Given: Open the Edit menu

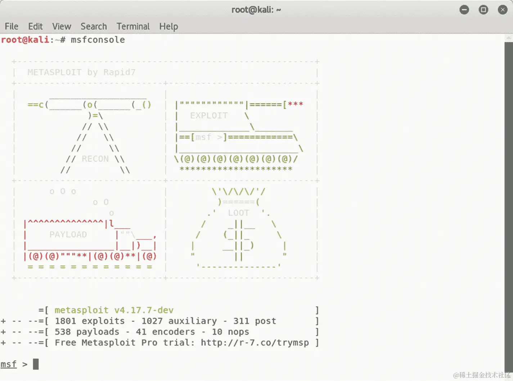Looking at the screenshot, I should pos(35,26).
